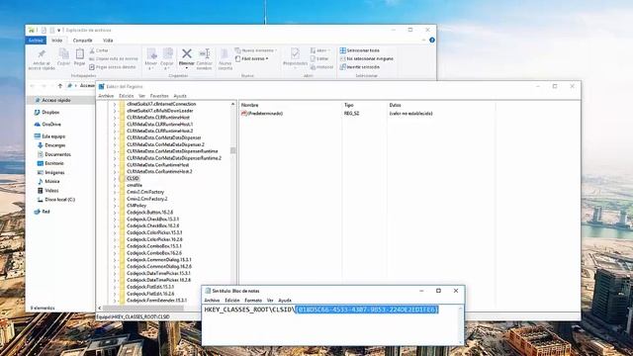Screen dimensions: 633x356
Task: Expand CLRMetaData.CLRRuntimeHost key
Action: [x=115, y=118]
